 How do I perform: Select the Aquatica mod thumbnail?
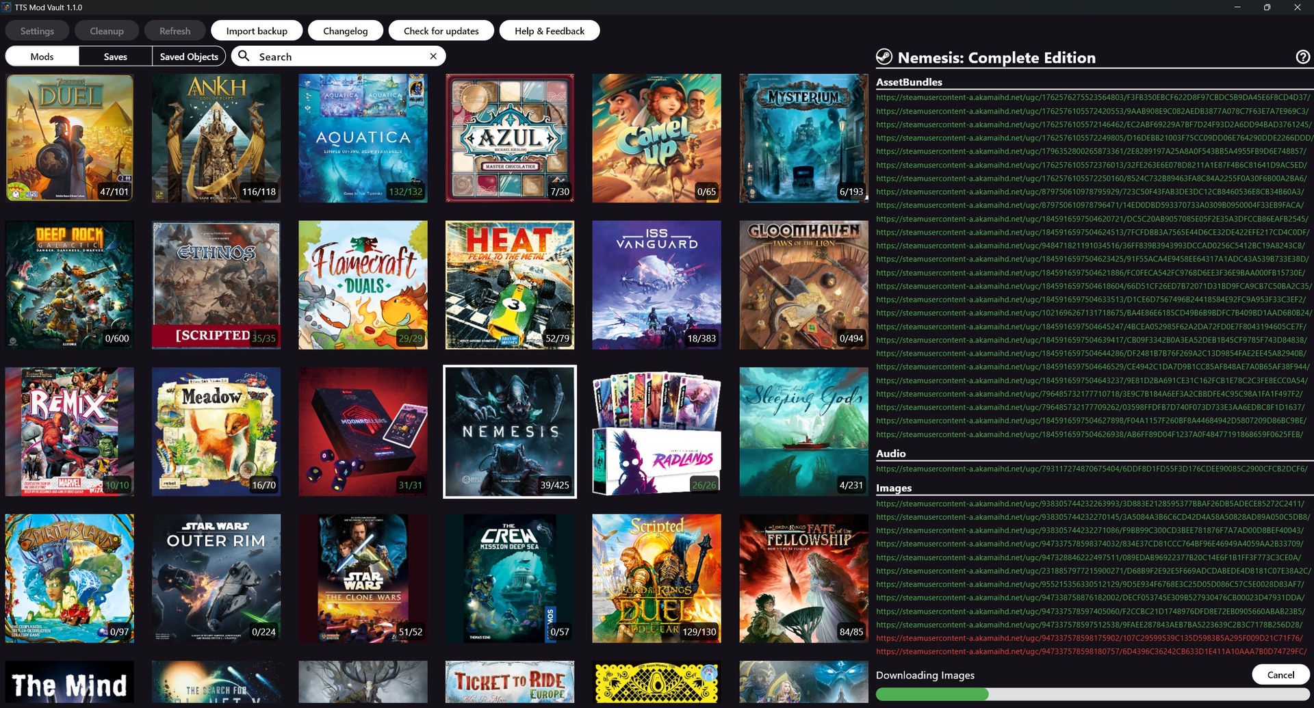point(363,138)
